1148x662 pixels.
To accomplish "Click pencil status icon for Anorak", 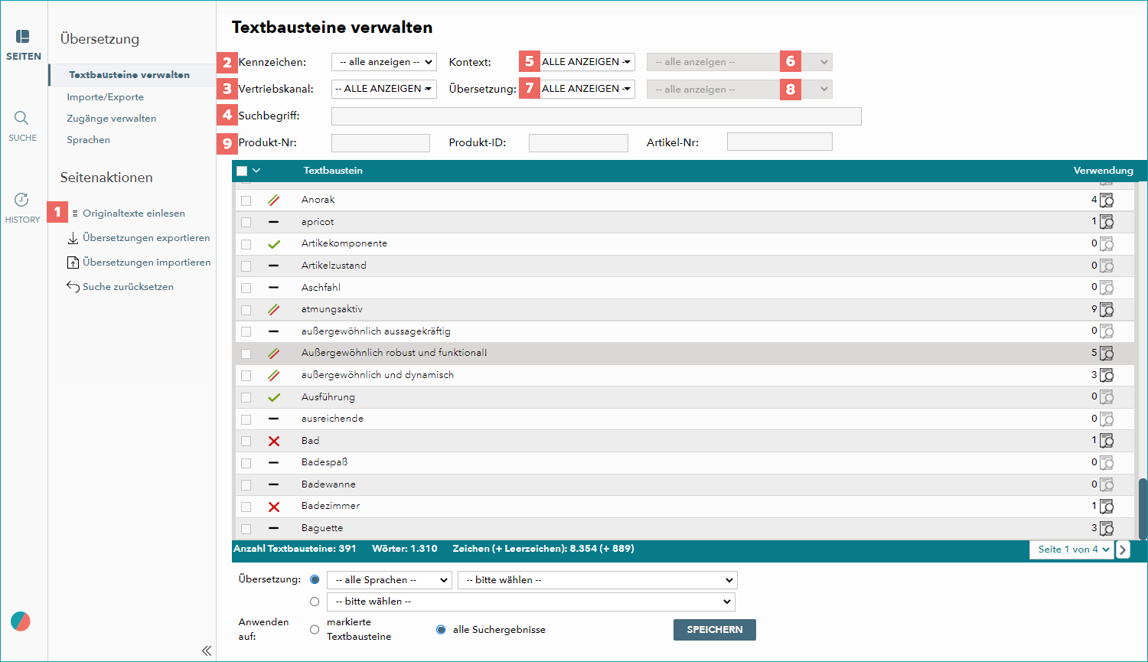I will (x=274, y=200).
